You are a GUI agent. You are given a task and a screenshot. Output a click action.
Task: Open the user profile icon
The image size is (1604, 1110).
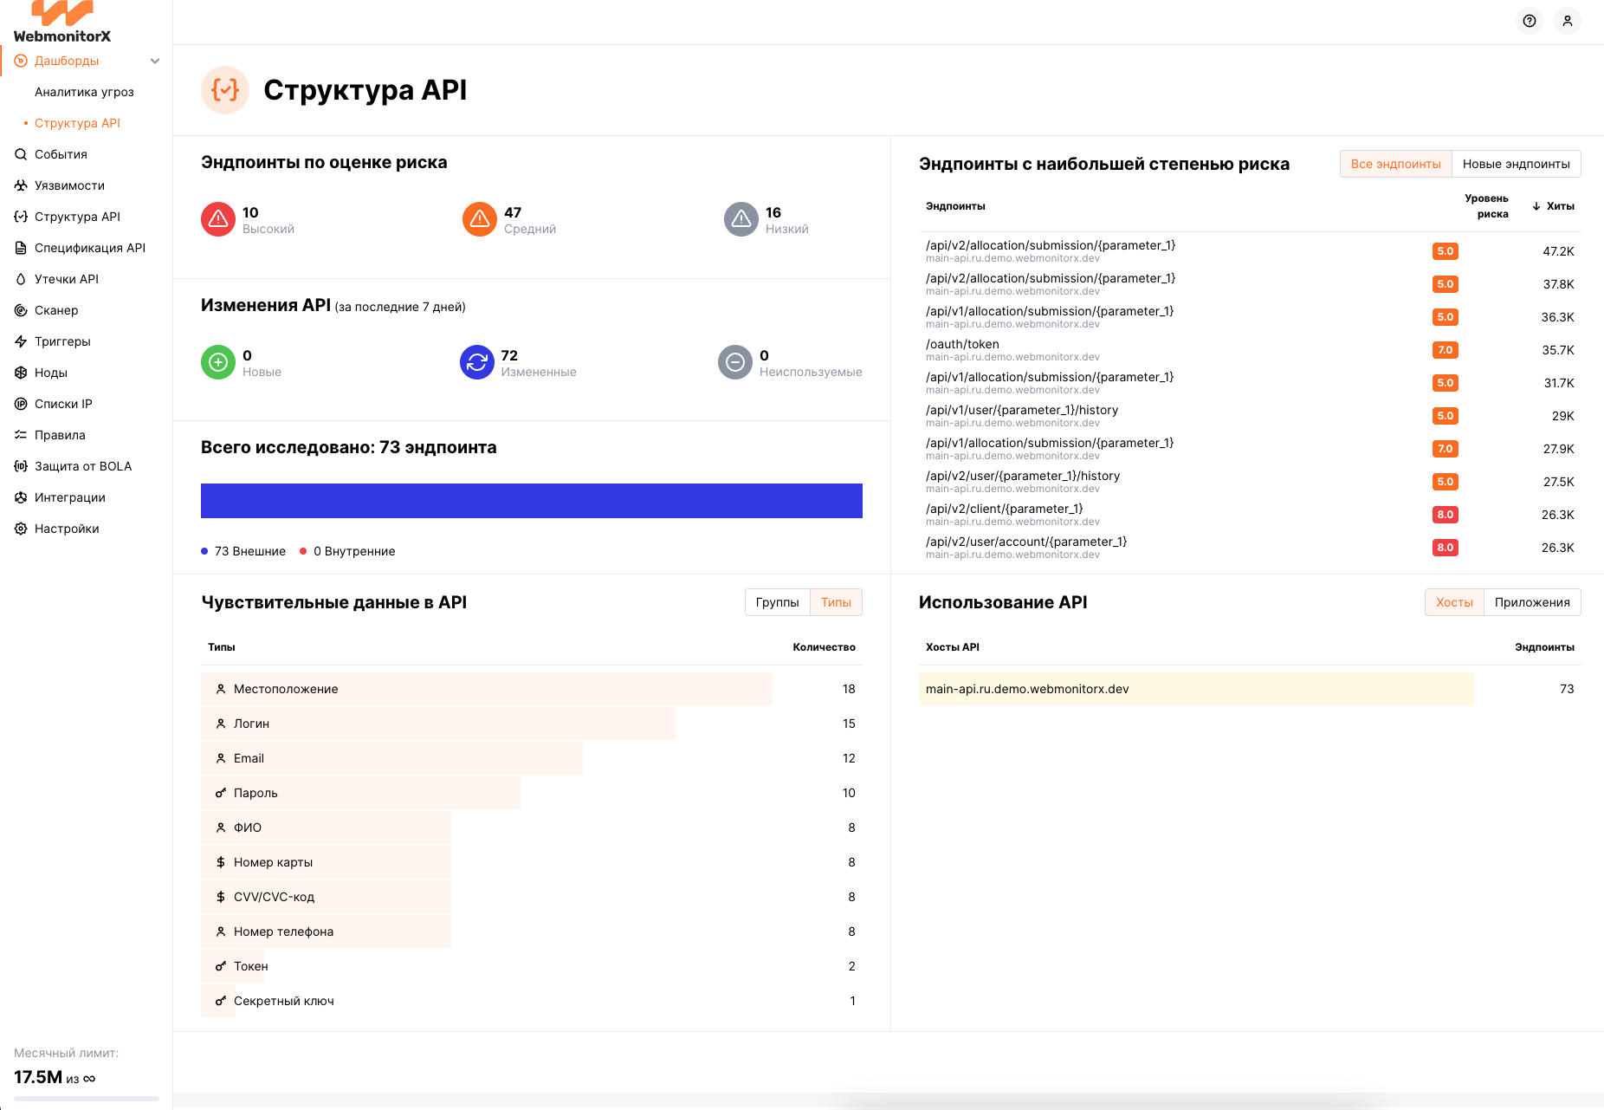point(1568,21)
